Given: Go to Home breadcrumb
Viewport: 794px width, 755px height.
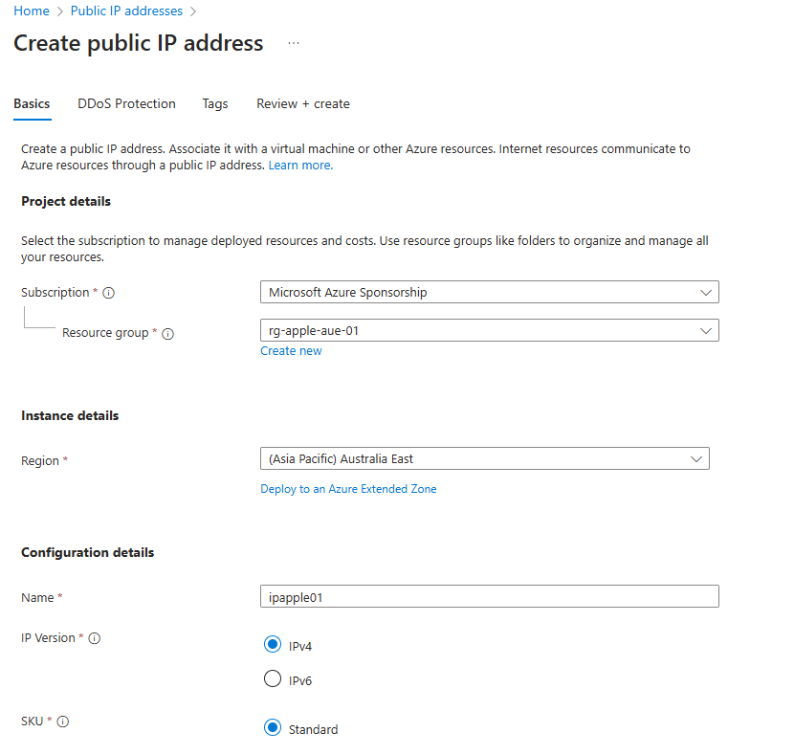Looking at the screenshot, I should 32,11.
